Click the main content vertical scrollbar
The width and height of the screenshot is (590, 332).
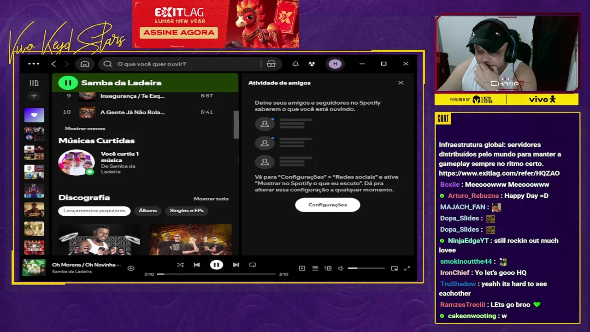[236, 125]
